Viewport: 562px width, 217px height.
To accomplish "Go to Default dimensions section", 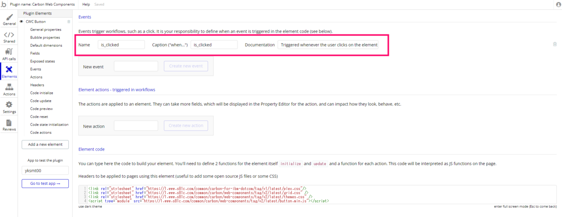I will (x=46, y=45).
